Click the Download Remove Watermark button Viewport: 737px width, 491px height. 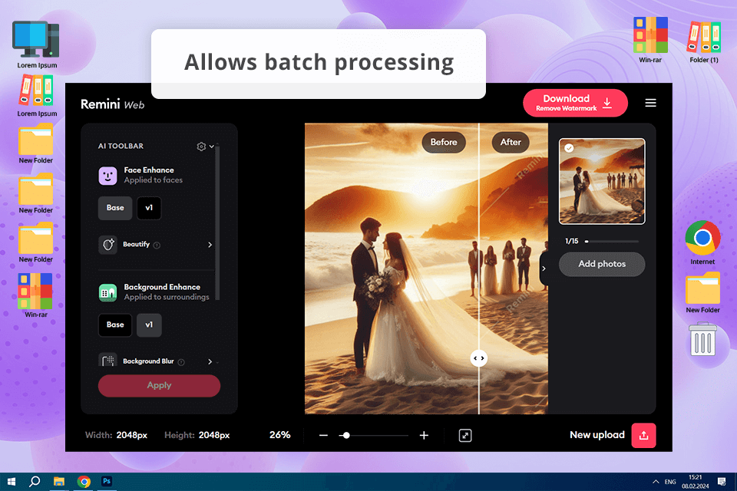pyautogui.click(x=575, y=103)
